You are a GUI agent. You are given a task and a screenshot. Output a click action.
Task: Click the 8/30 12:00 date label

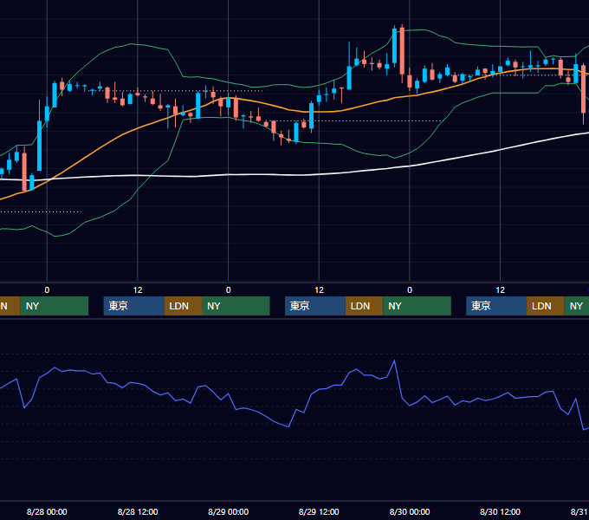point(501,511)
